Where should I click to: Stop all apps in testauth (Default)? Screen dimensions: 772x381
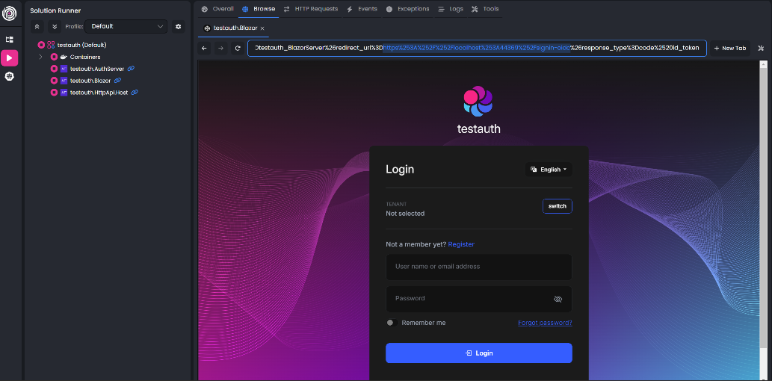[x=41, y=45]
